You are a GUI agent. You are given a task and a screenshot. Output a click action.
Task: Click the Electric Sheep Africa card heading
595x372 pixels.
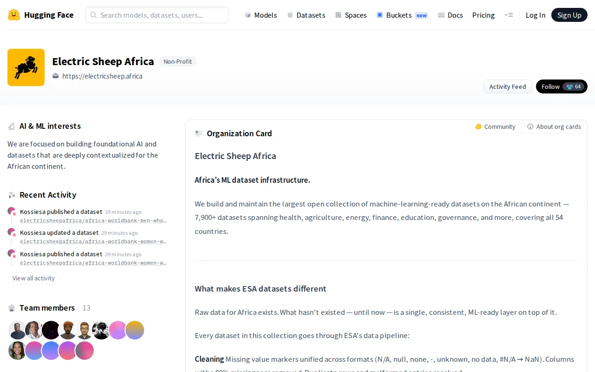235,156
